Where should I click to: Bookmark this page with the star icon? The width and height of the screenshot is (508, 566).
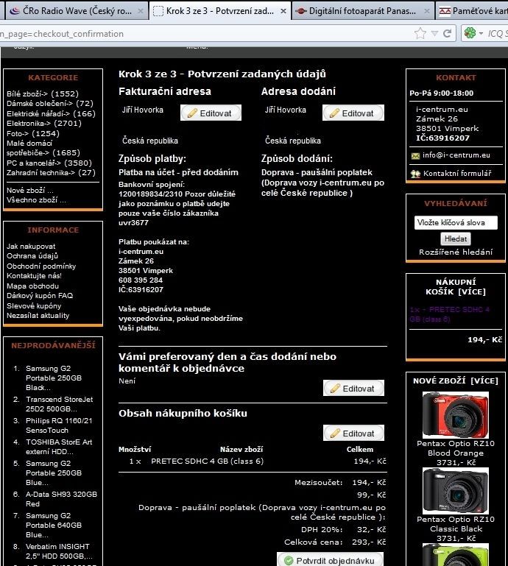pyautogui.click(x=420, y=34)
